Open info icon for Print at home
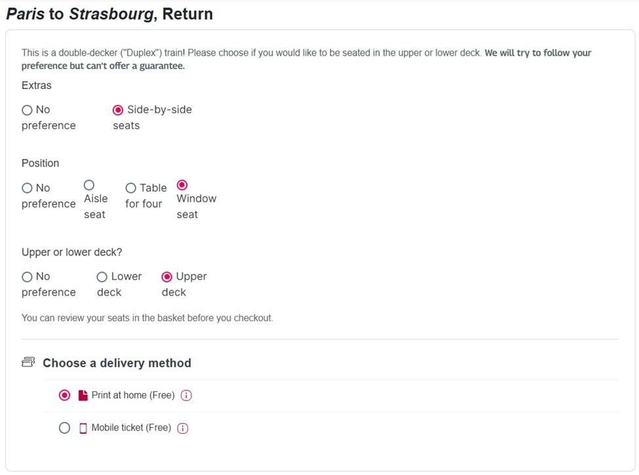The height and width of the screenshot is (475, 639). pyautogui.click(x=186, y=396)
